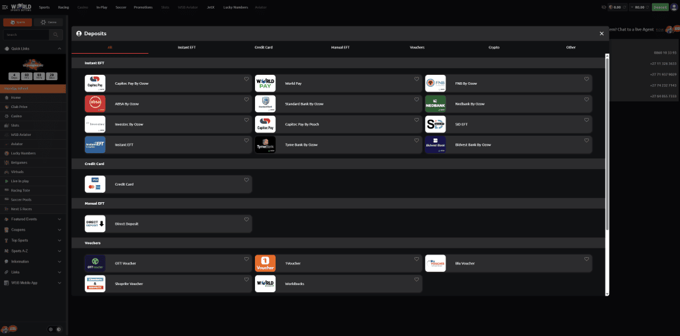Toggle favorite heart on FNB By Ozow
Image resolution: width=680 pixels, height=336 pixels.
point(586,80)
